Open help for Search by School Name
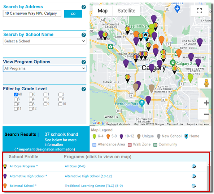Viewport: 214px width, 194px height. pos(84,35)
